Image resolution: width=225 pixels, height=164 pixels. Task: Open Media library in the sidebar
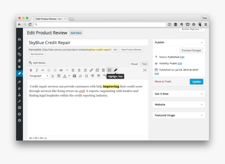coord(20,54)
